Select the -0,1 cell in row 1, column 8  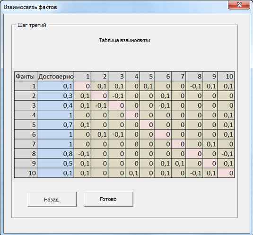(194, 86)
